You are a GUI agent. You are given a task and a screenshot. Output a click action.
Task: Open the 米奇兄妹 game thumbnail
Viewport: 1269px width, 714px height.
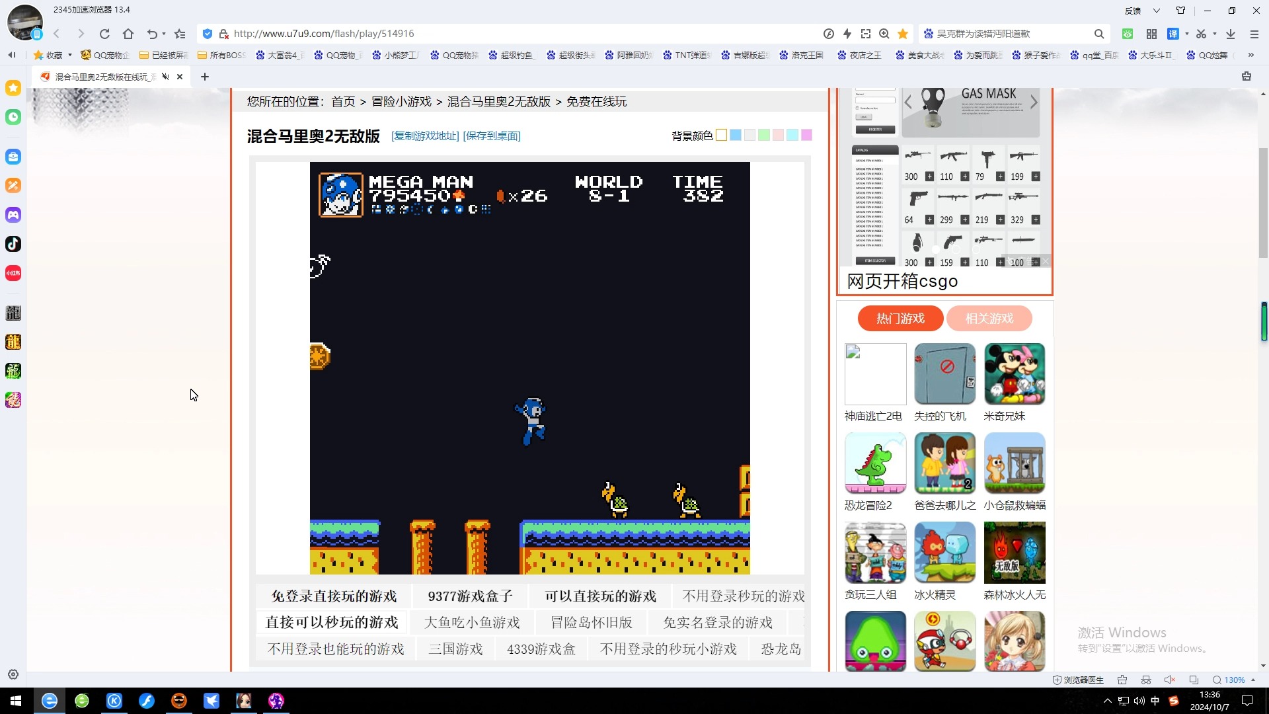(1015, 374)
